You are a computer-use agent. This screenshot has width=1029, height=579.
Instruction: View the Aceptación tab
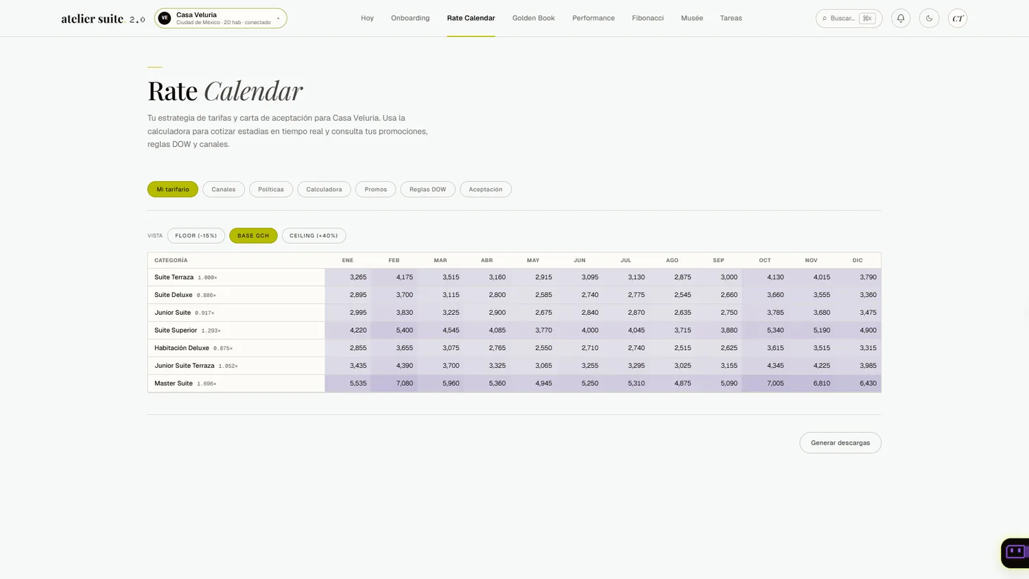486,189
